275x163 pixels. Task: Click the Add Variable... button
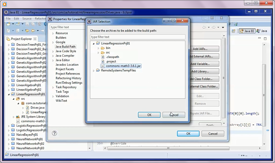tap(204, 64)
